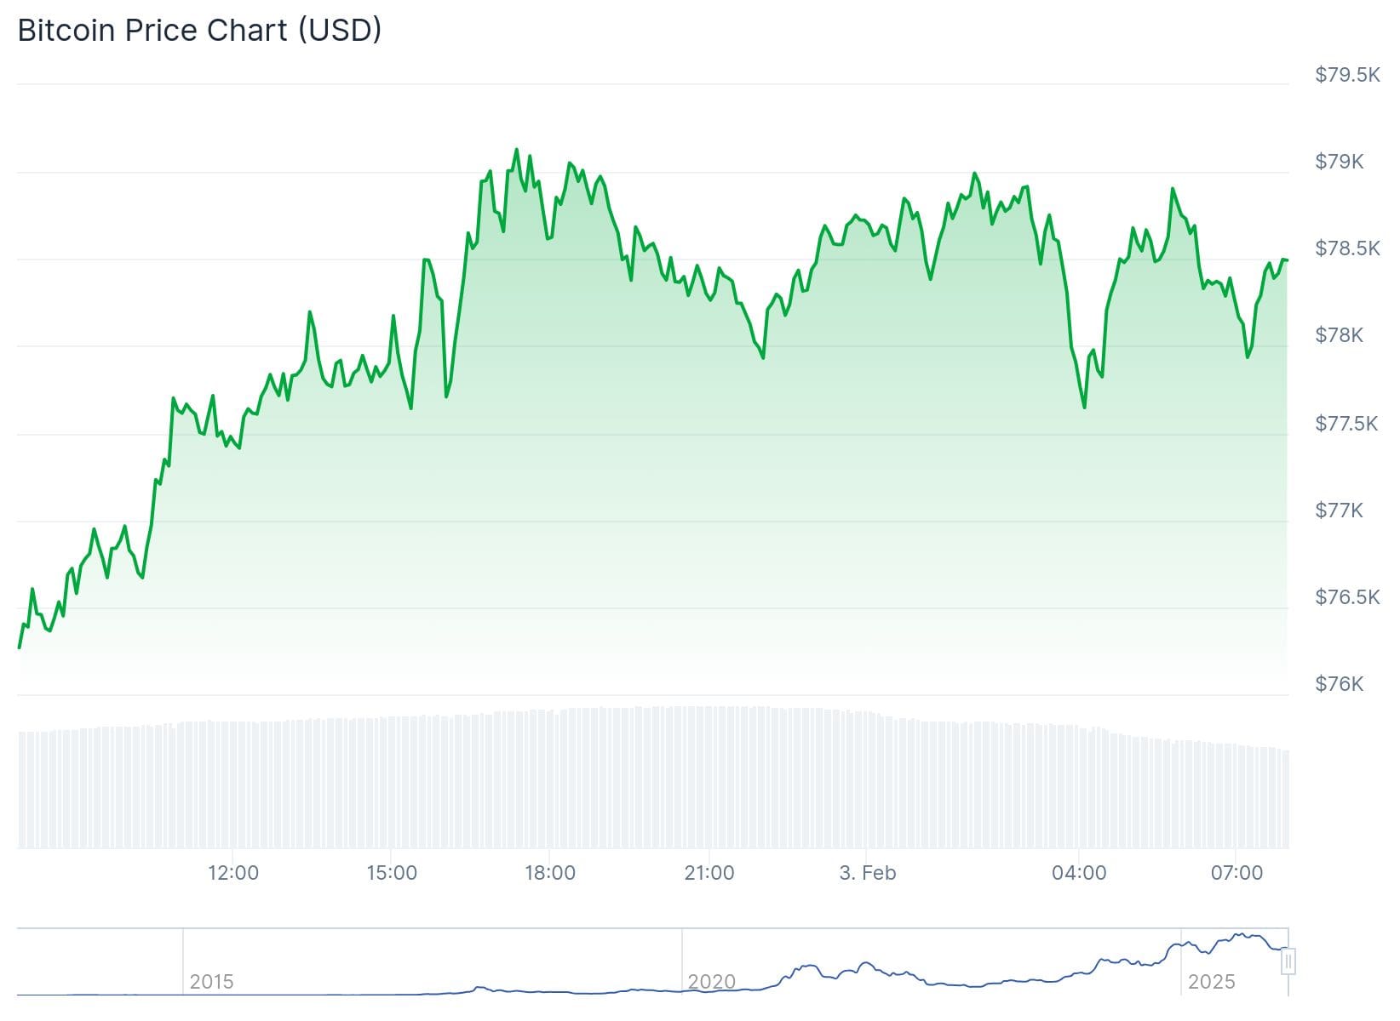Click the 04:00 time axis label
Screen dimensions: 1400x1021
[1078, 873]
